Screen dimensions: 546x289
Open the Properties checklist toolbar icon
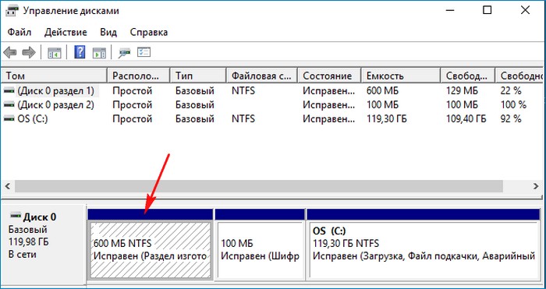(144, 52)
